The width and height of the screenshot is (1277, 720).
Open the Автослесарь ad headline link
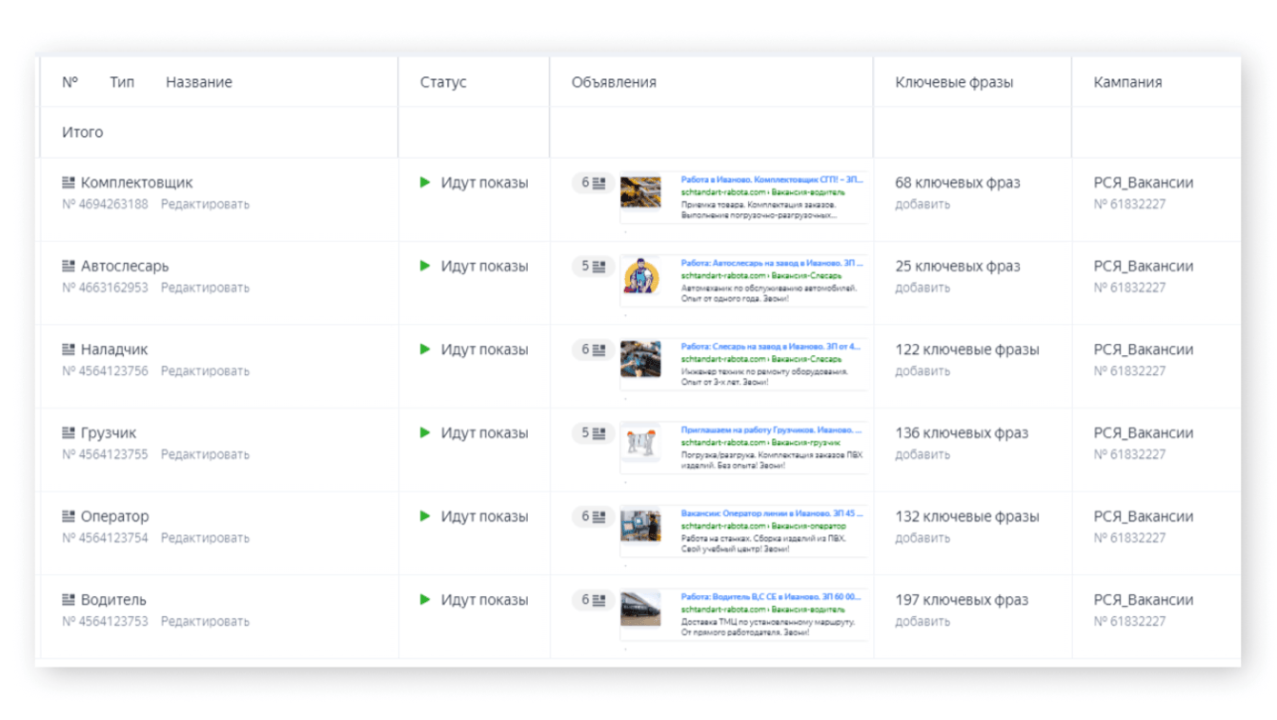coord(772,262)
